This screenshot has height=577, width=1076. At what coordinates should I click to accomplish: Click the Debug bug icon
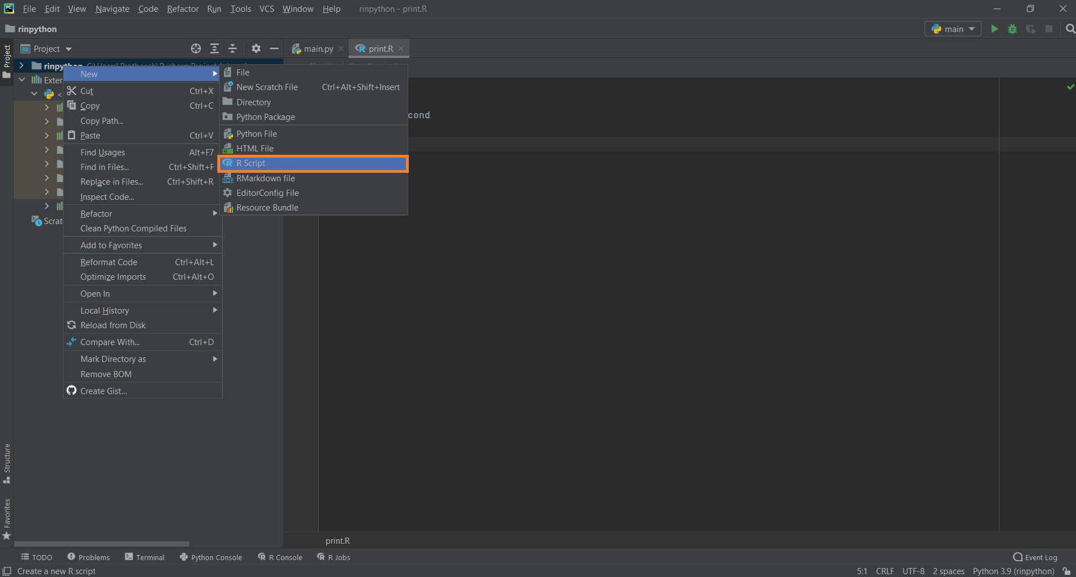pos(1012,29)
